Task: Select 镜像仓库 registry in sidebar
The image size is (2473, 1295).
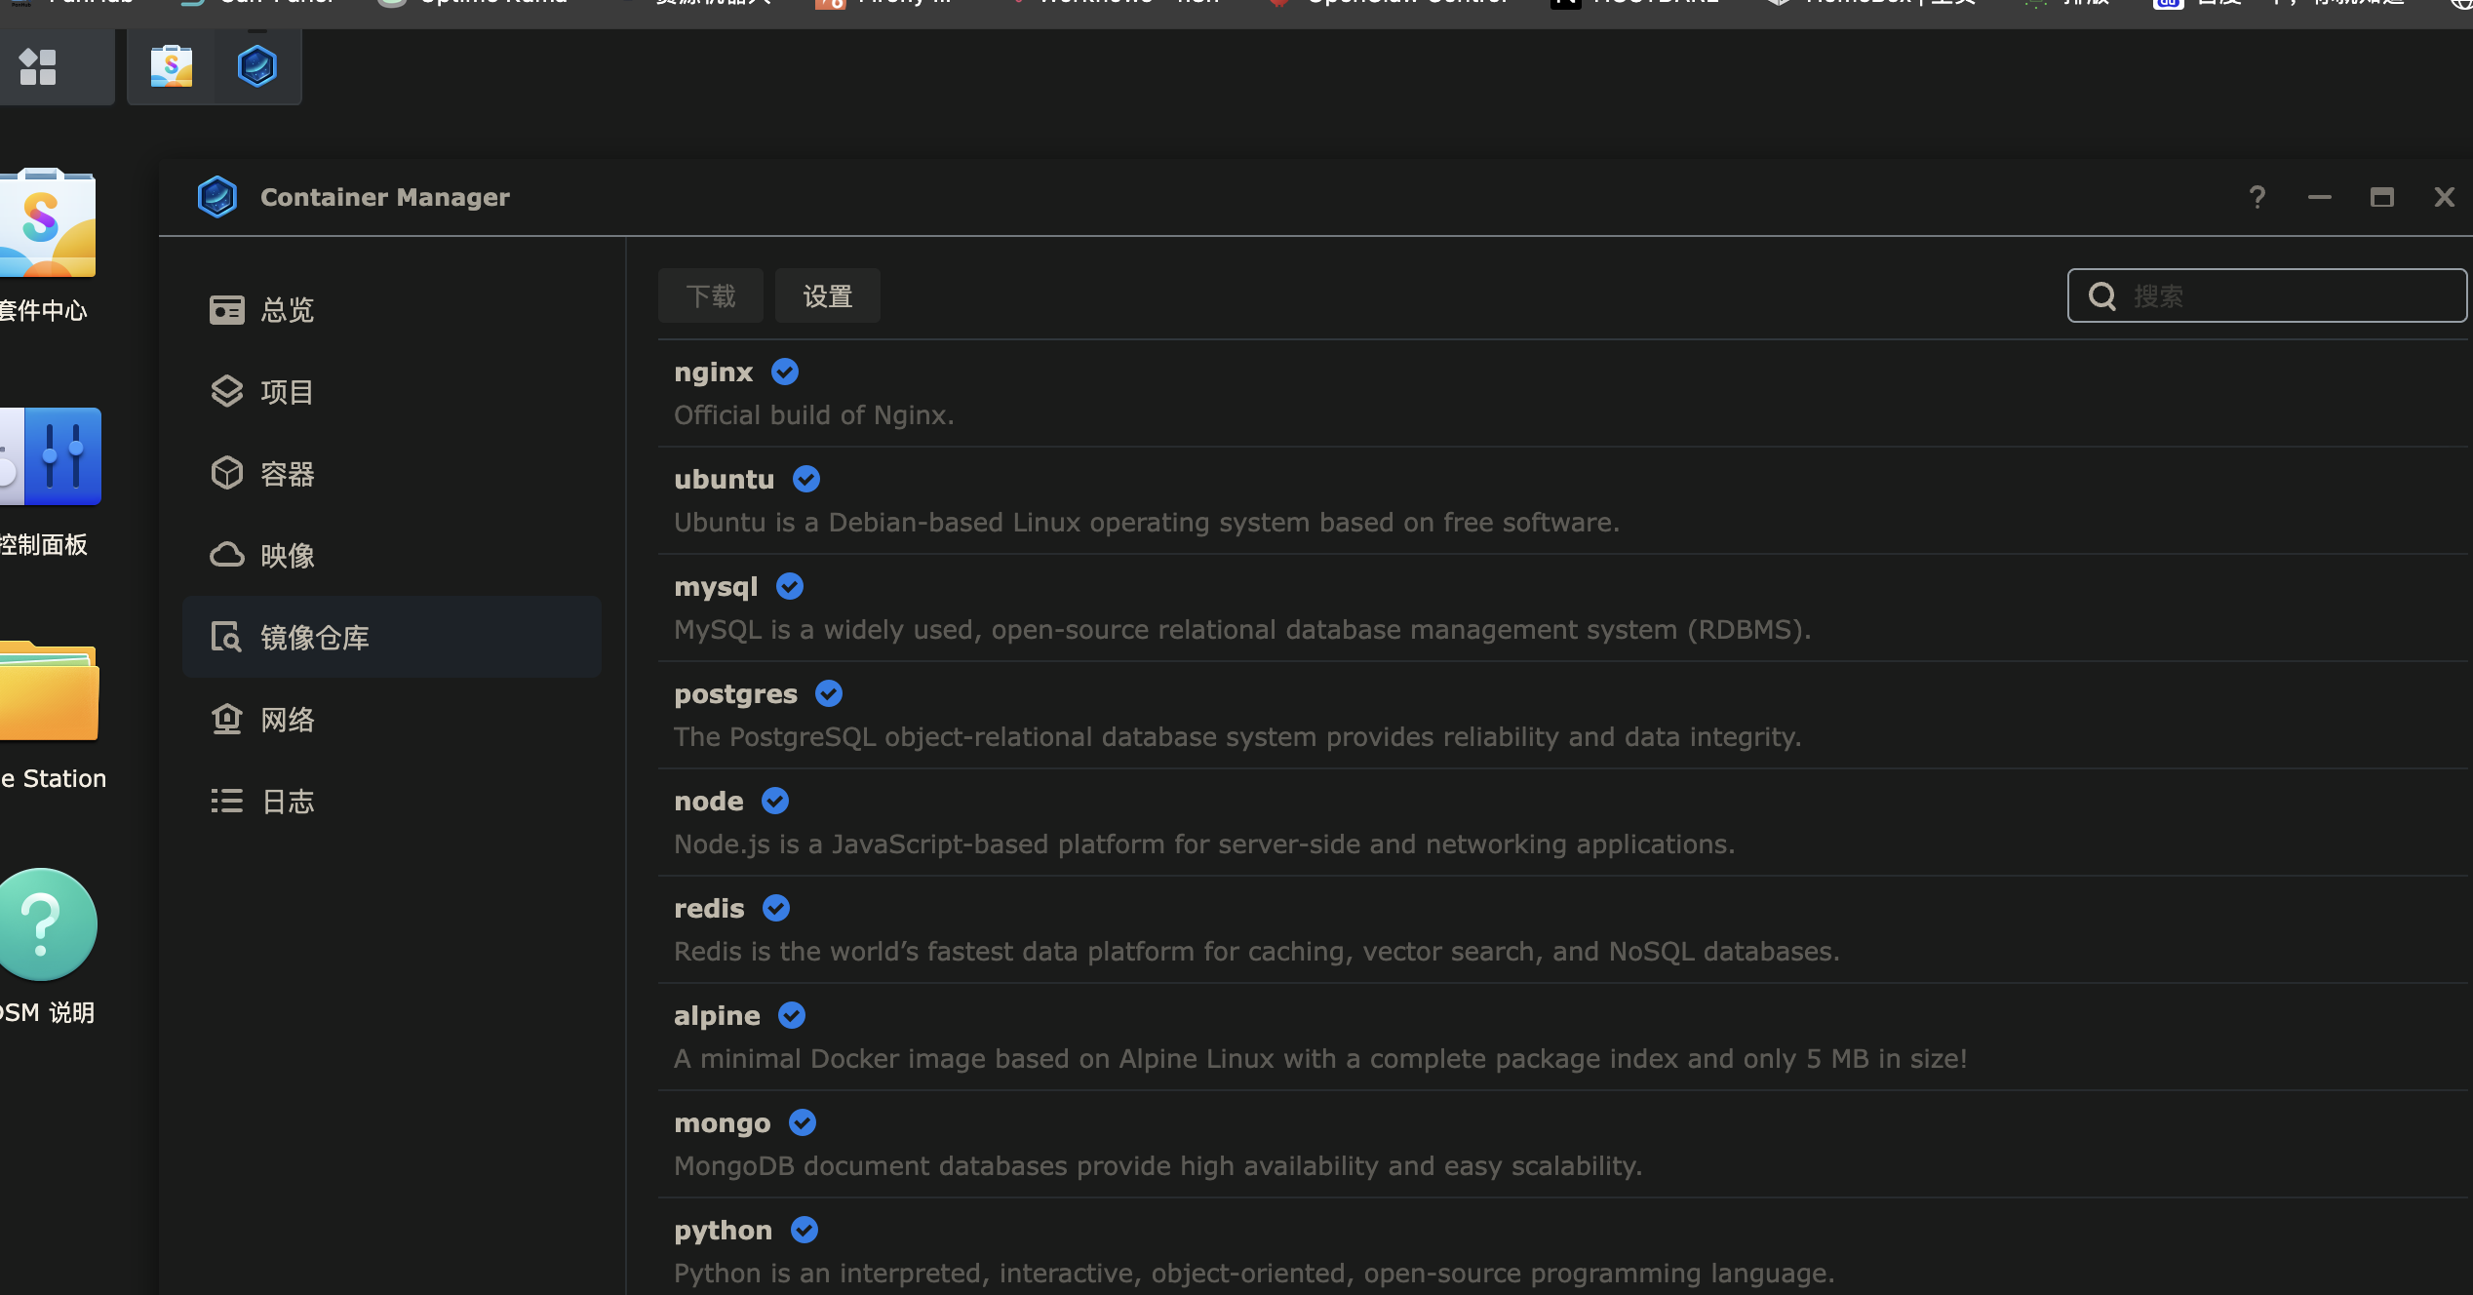Action: pos(314,638)
